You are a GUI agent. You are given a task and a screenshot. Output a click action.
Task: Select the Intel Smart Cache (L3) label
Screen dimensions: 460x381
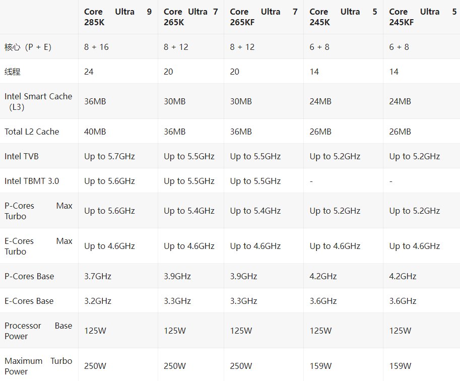pos(38,102)
